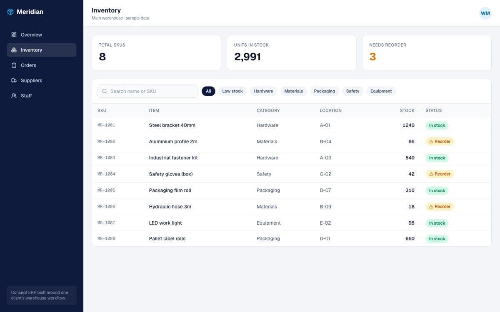This screenshot has height=312, width=500.
Task: Click In stock badge for Steel bracket
Action: [x=437, y=125]
